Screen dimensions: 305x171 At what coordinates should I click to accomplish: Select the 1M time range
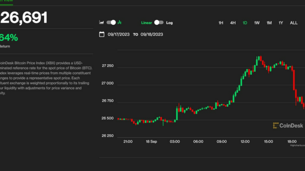(269, 23)
